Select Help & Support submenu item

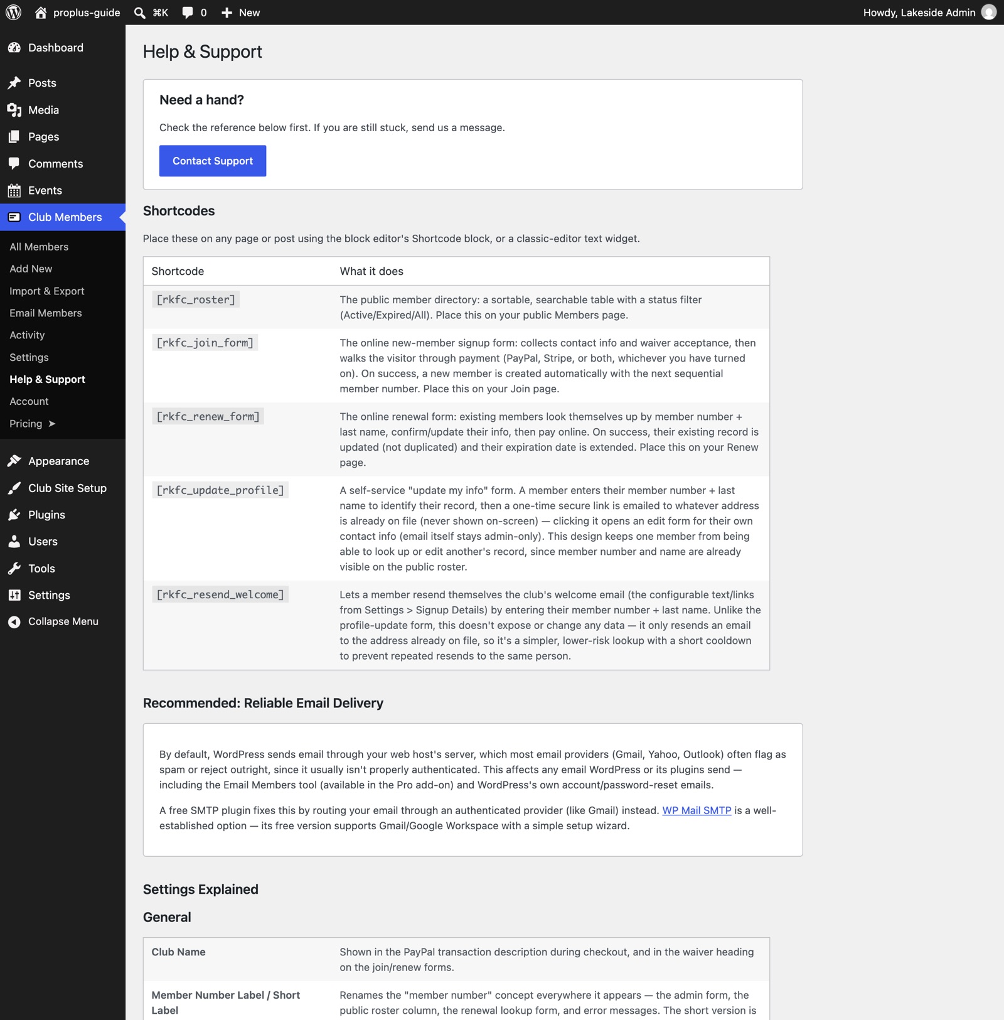point(48,379)
